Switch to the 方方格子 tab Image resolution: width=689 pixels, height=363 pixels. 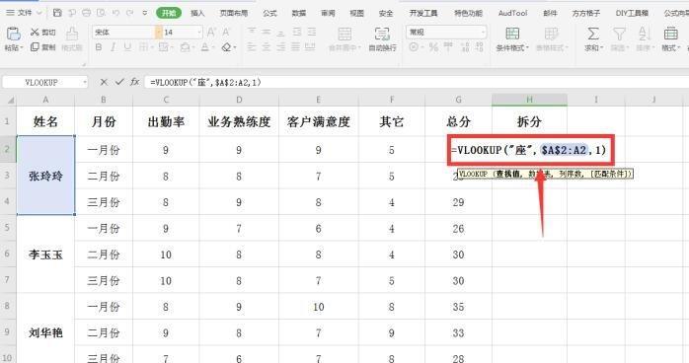585,13
